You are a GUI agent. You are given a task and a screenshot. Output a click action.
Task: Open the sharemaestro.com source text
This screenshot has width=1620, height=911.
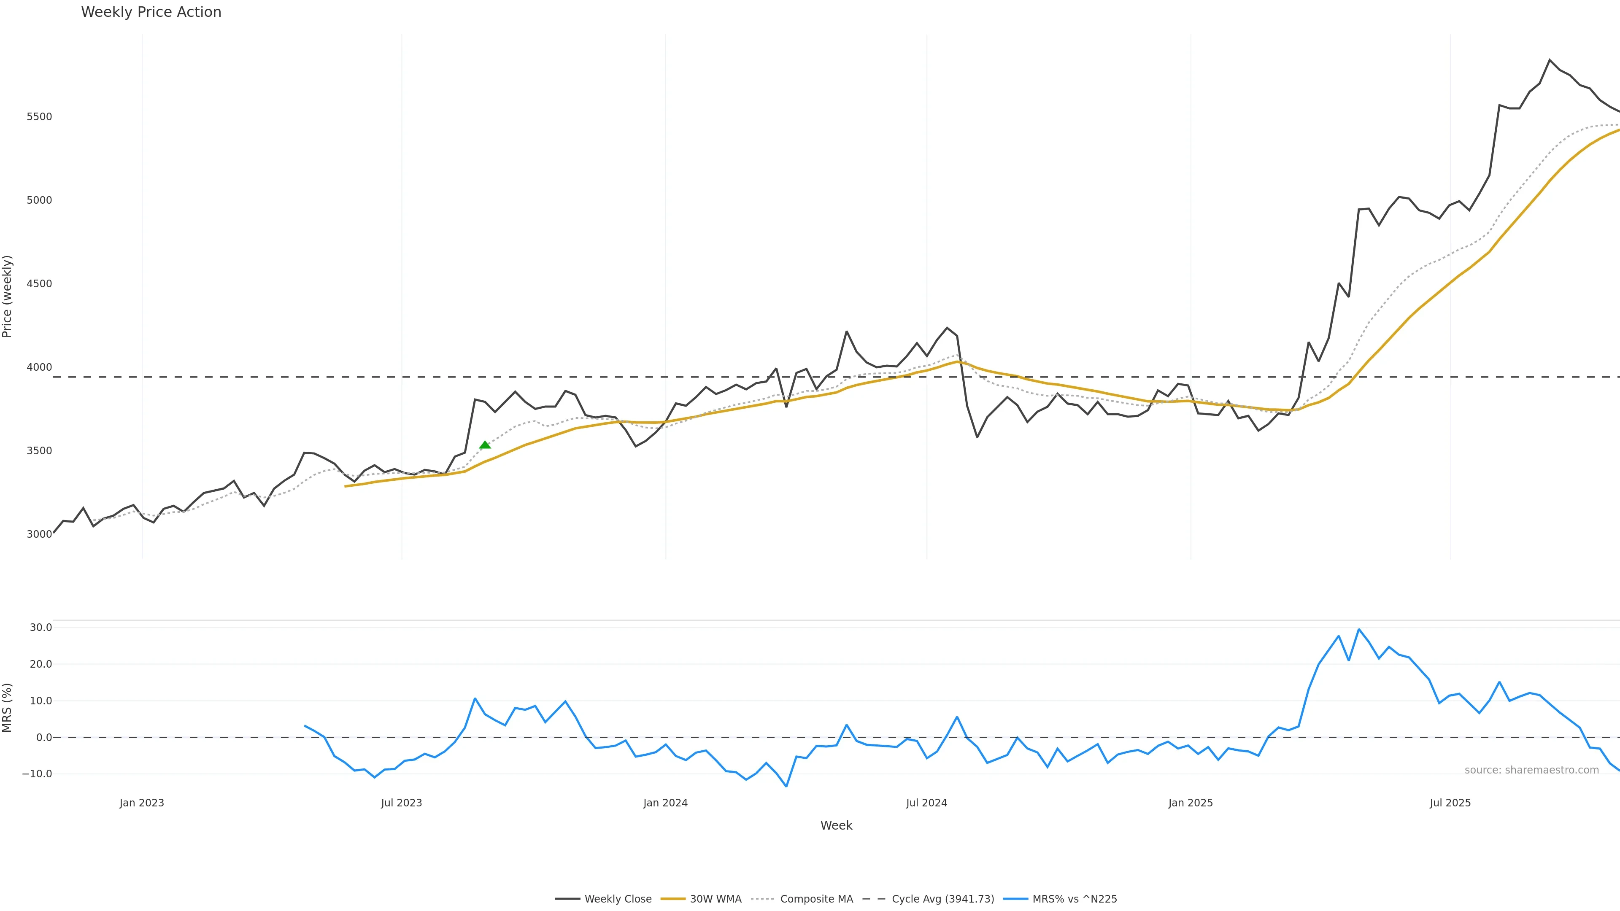click(x=1531, y=770)
